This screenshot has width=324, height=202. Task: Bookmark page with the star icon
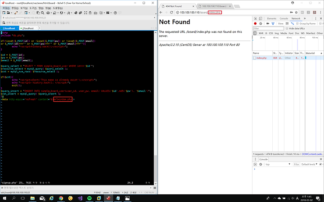[x=296, y=13]
